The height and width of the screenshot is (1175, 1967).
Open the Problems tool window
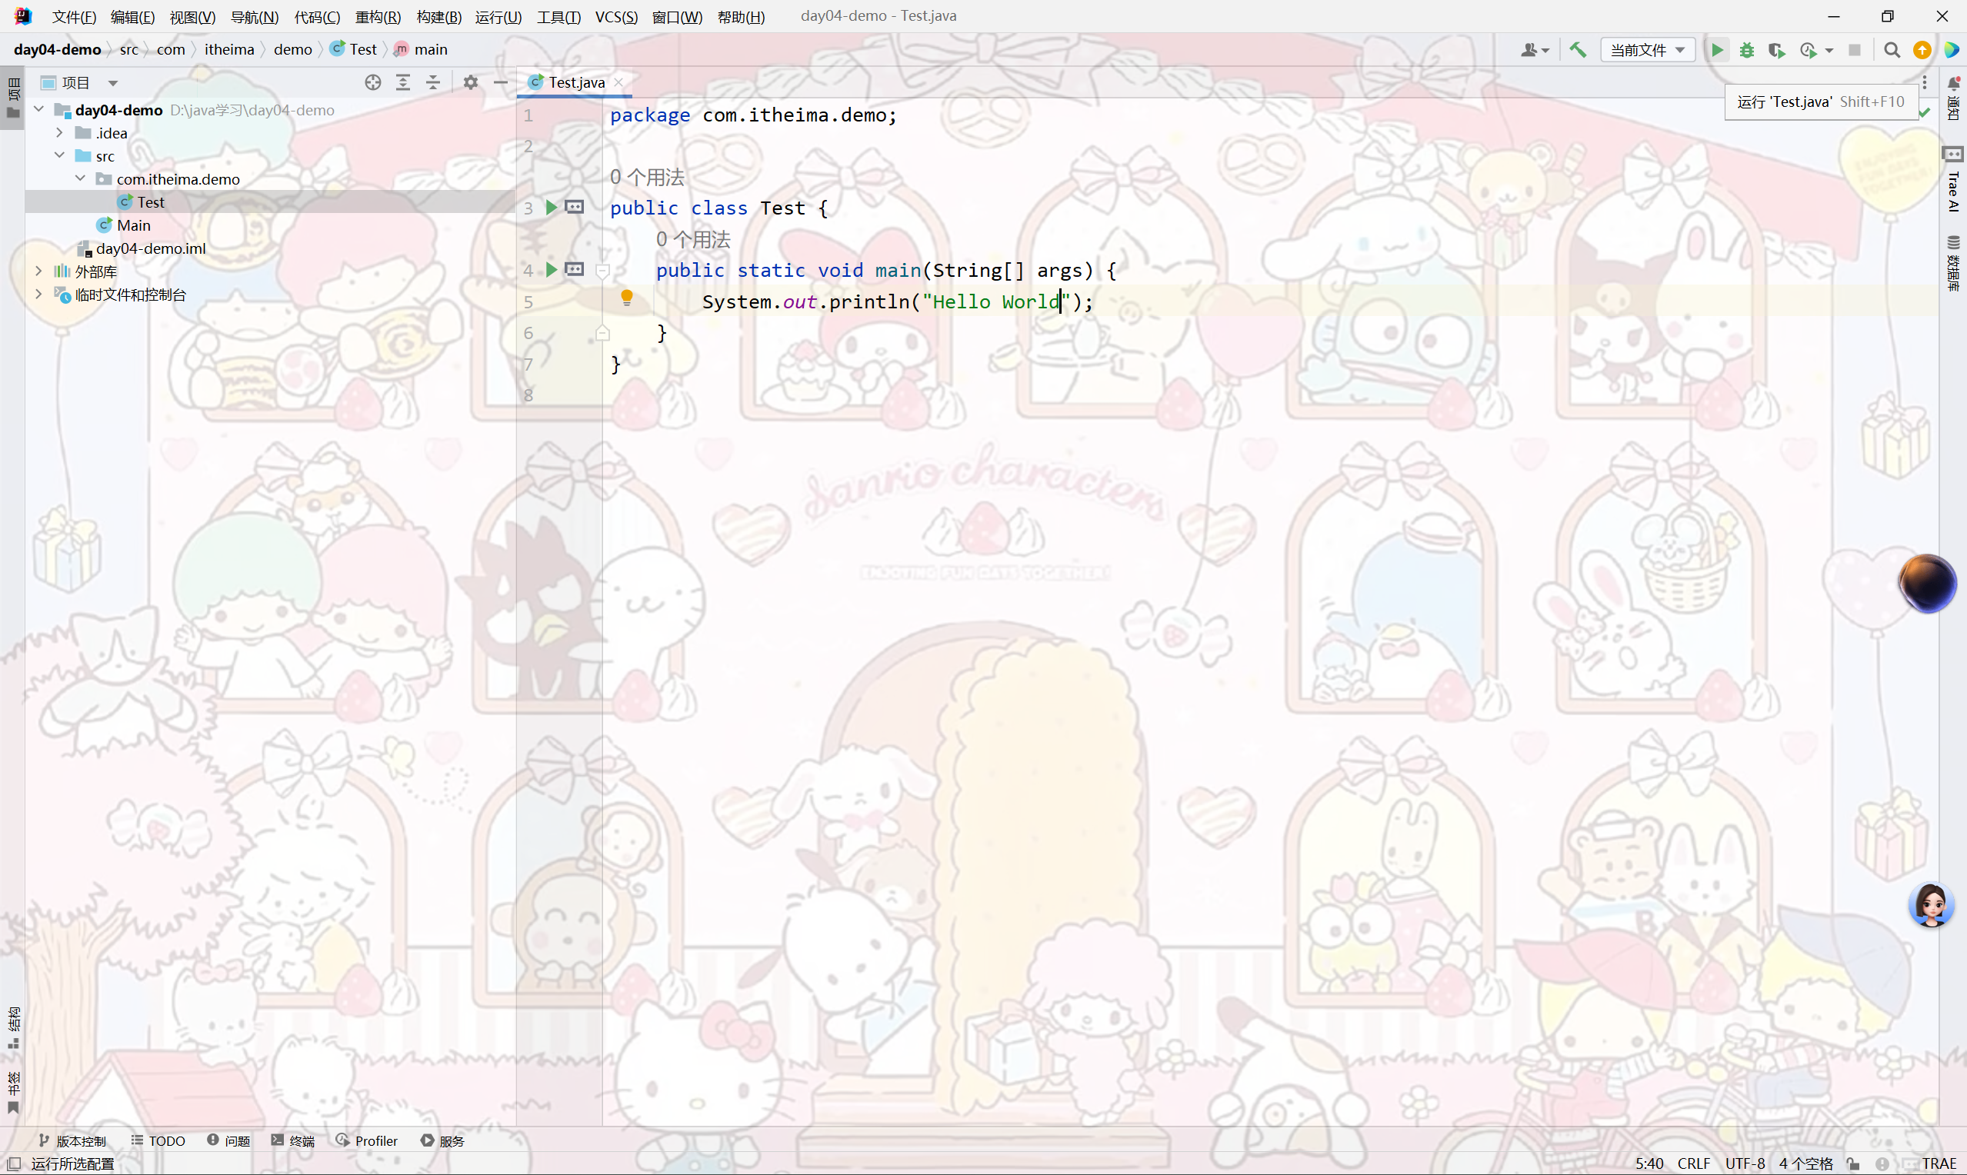(228, 1141)
